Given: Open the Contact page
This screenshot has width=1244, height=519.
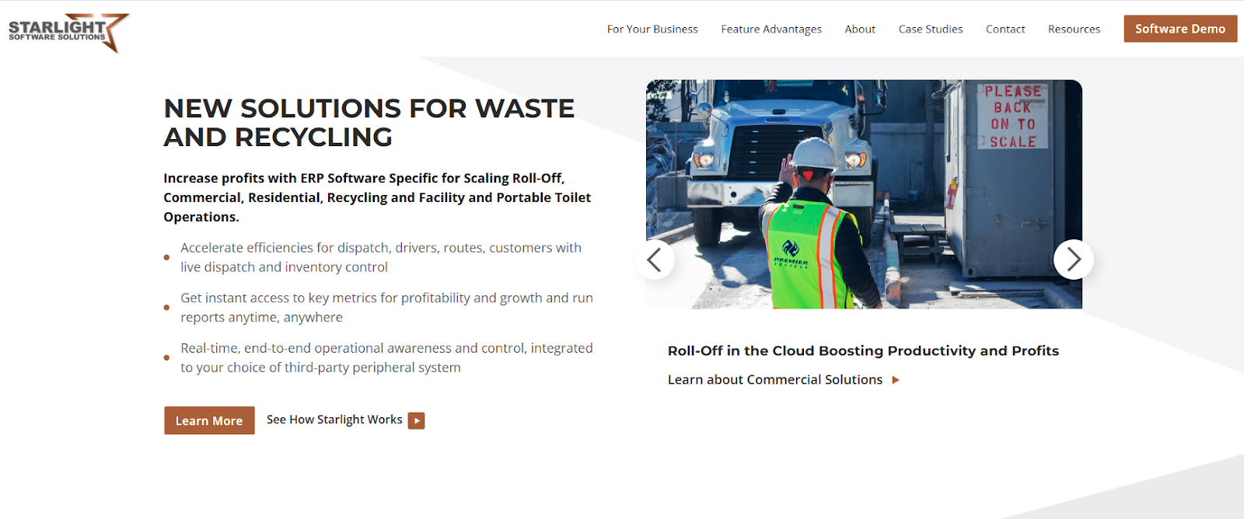Looking at the screenshot, I should pyautogui.click(x=1005, y=30).
